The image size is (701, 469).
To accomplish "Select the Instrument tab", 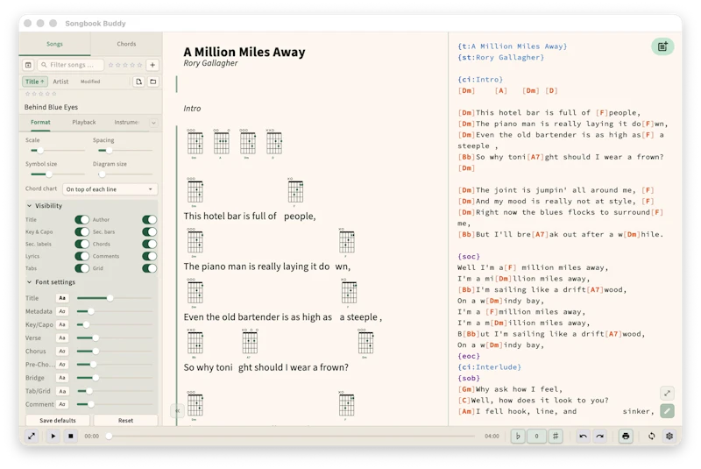I will (126, 122).
